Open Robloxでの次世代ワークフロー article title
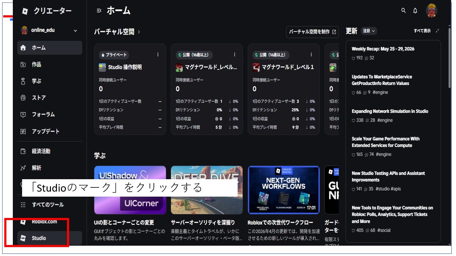This screenshot has width=456, height=256. click(x=280, y=223)
